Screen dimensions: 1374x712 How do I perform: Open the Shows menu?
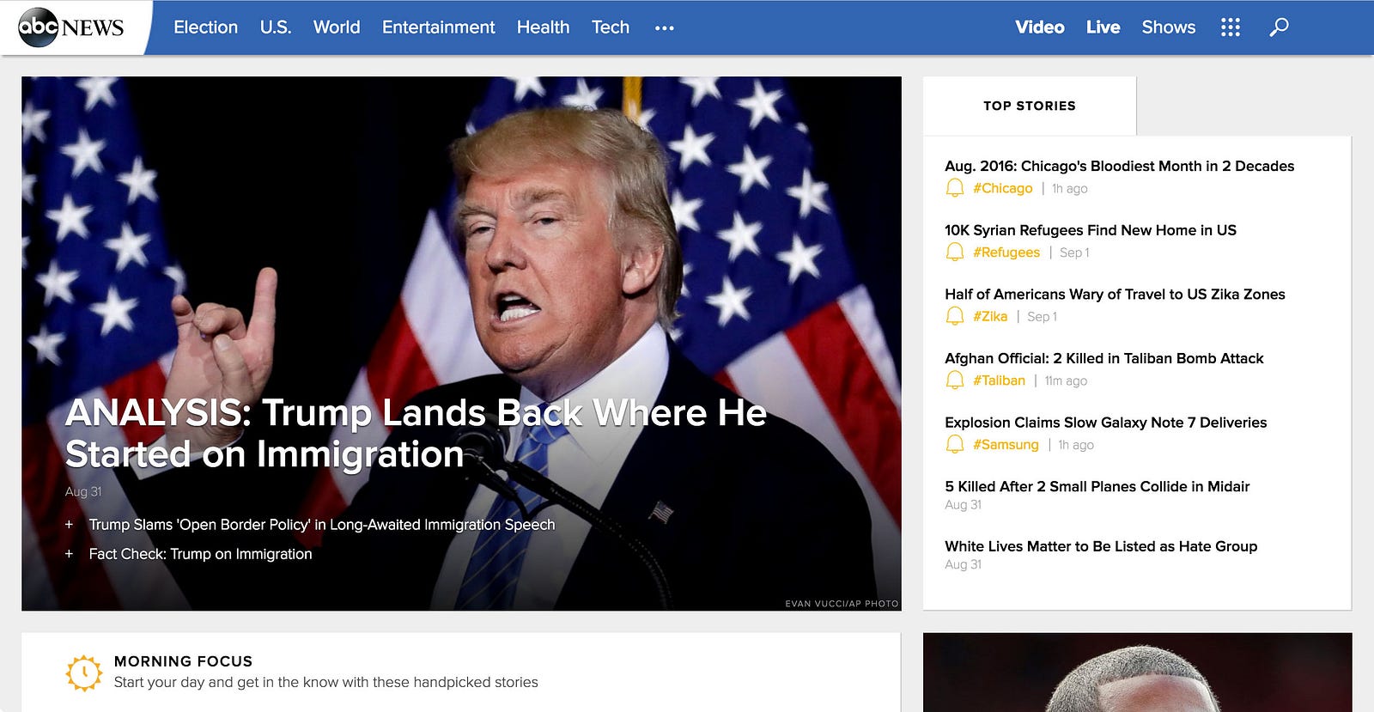[1169, 27]
